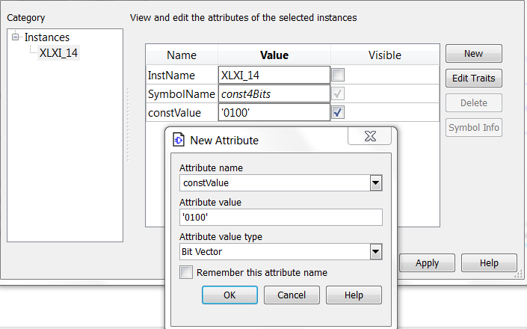The height and width of the screenshot is (329, 527).
Task: Open Help in the New Attribute dialog
Action: pyautogui.click(x=354, y=295)
